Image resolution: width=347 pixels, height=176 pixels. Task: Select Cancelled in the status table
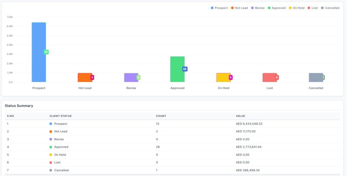(62, 170)
